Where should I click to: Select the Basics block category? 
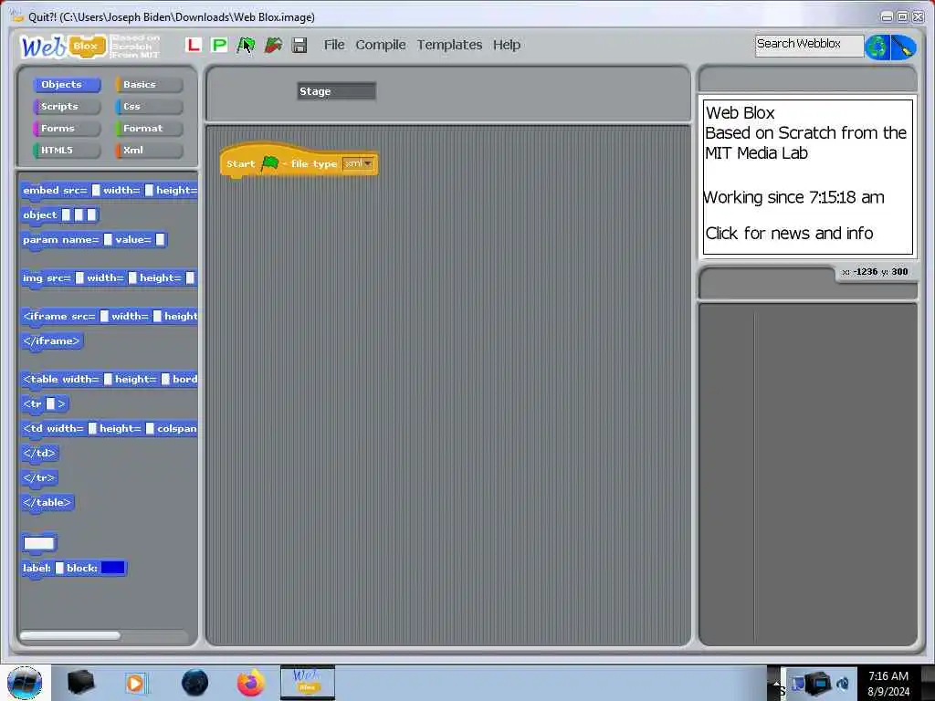pos(149,85)
